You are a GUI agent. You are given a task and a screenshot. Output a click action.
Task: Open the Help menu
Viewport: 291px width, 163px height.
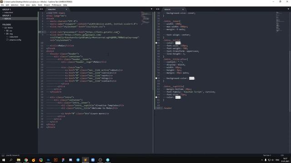tap(65, 5)
